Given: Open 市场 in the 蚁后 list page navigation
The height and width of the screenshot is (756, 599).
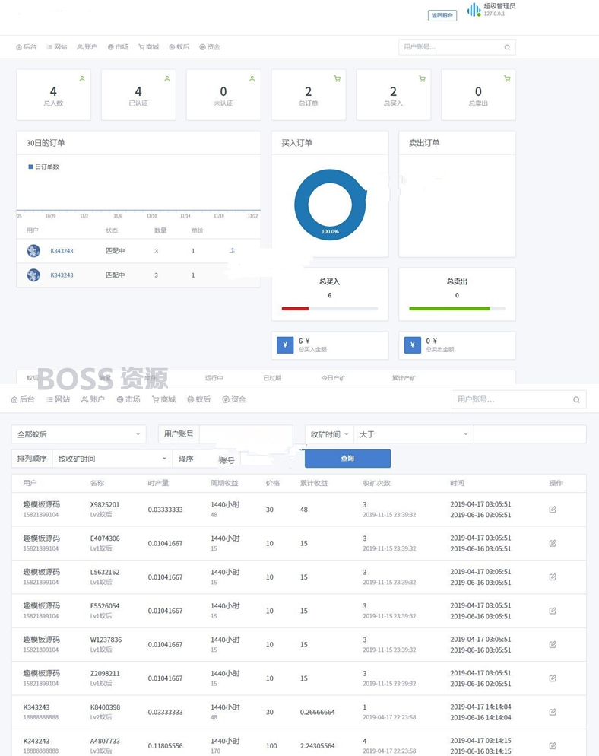Looking at the screenshot, I should 128,399.
